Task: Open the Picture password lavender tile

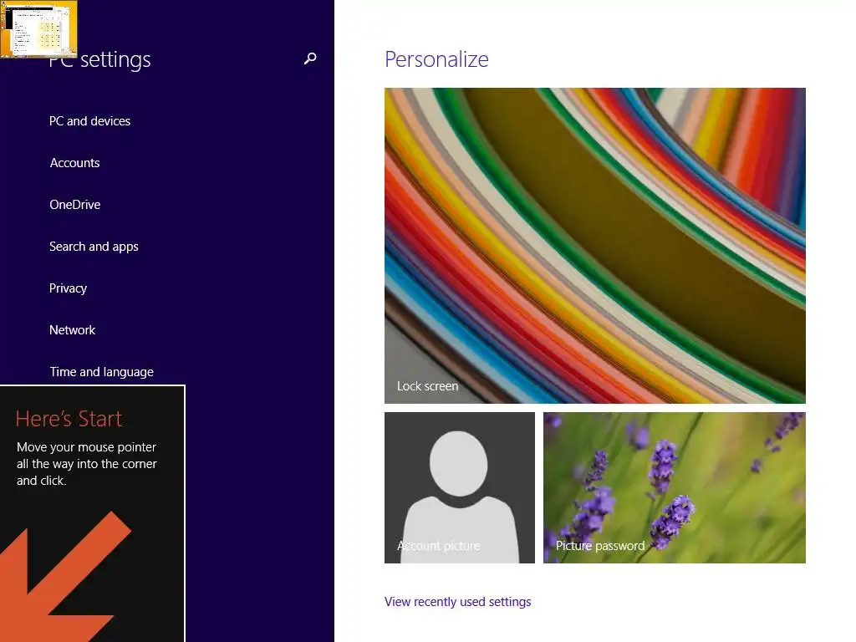Action: [675, 487]
